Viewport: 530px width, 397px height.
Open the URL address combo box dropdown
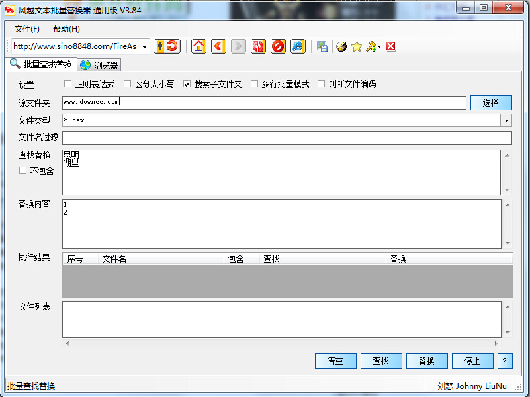pyautogui.click(x=144, y=46)
